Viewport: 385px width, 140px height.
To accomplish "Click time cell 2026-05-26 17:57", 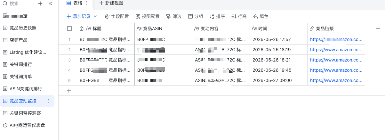I will point(278,39).
